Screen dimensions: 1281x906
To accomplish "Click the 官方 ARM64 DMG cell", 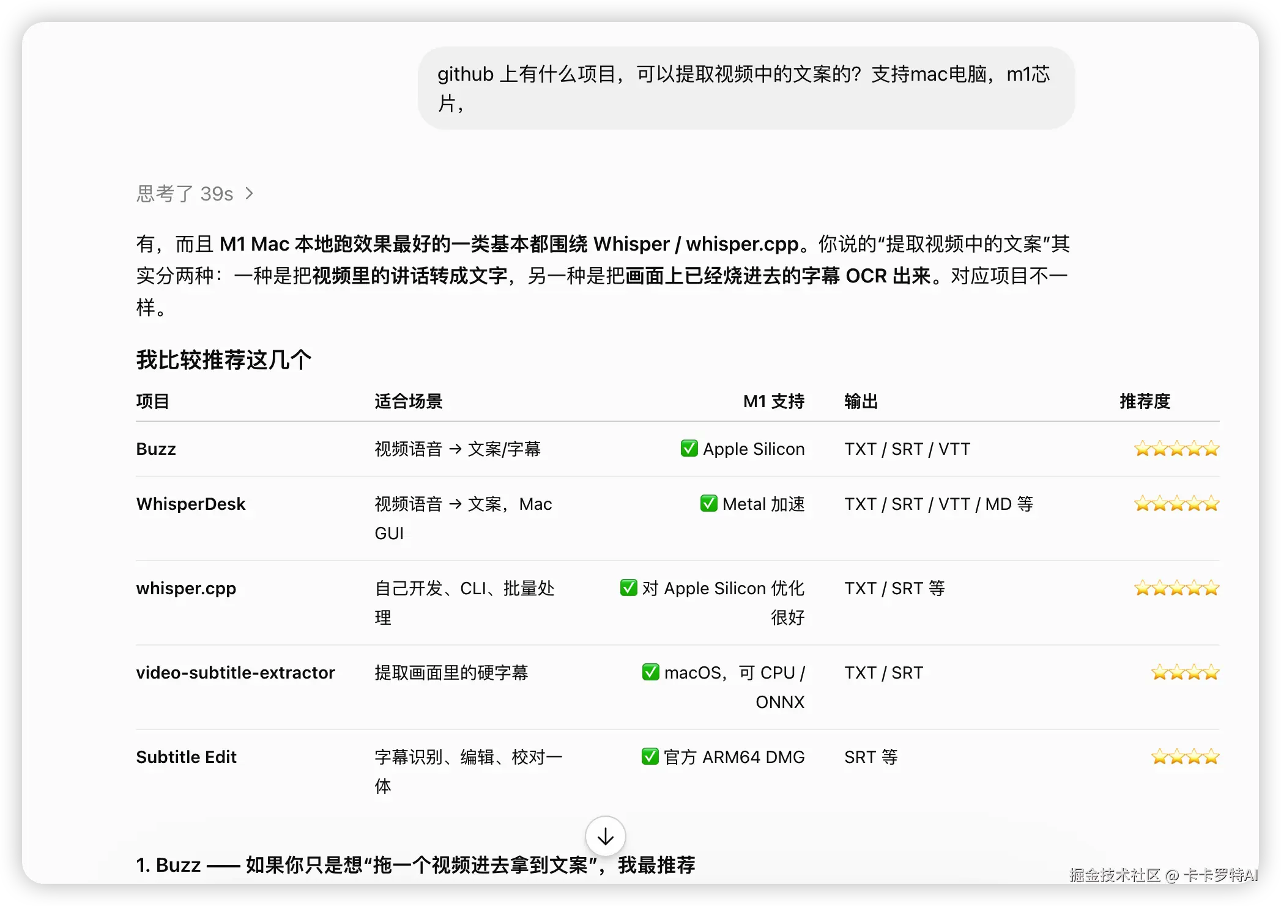I will pos(723,757).
